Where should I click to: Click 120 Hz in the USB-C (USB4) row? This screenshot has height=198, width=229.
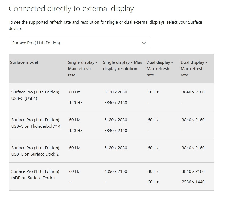click(x=76, y=103)
